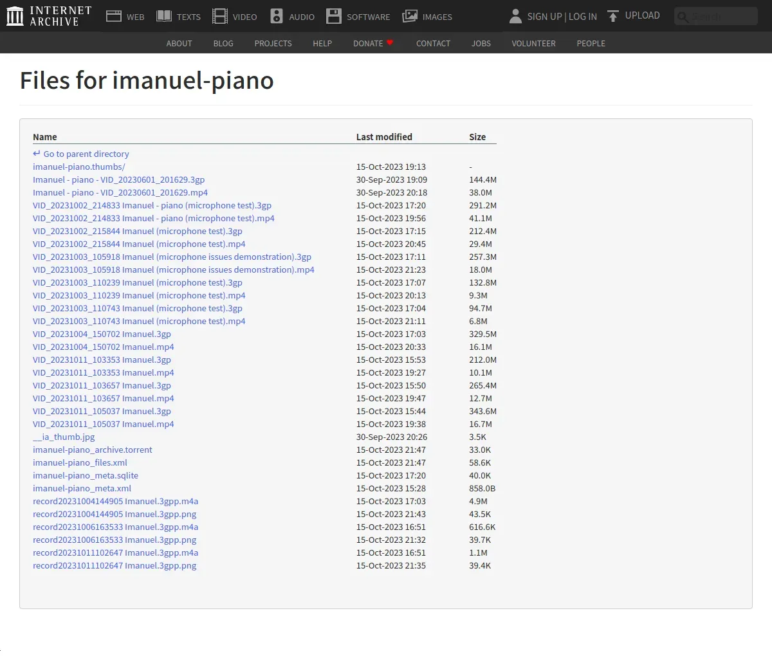Image resolution: width=772 pixels, height=656 pixels.
Task: Open record20231006163533 Imanuel.3gpp.png
Action: pos(115,540)
